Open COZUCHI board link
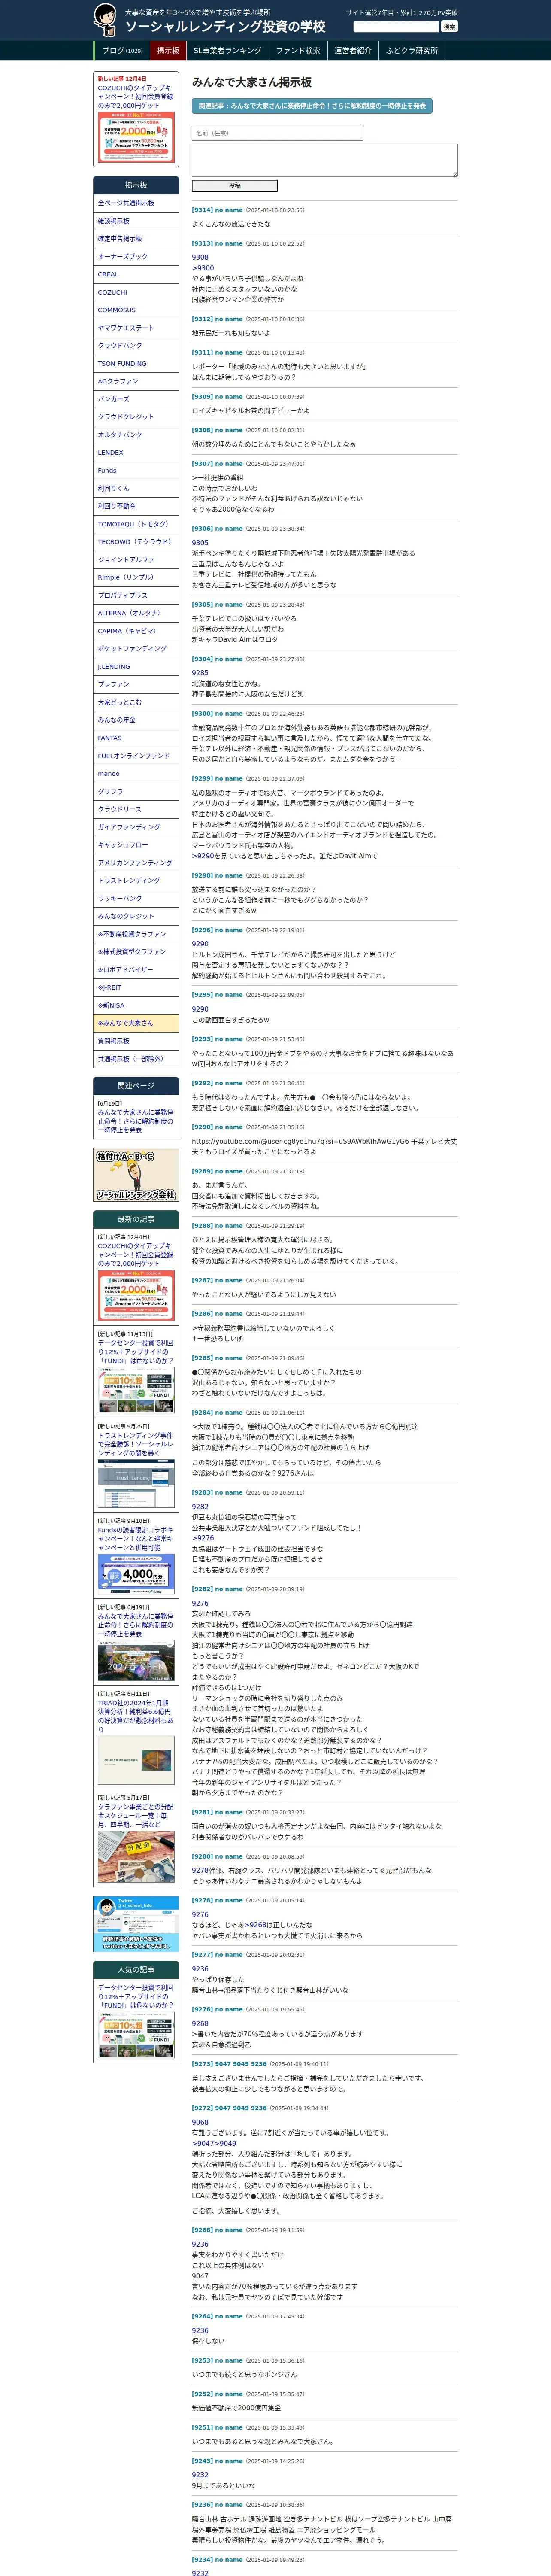 [x=136, y=292]
